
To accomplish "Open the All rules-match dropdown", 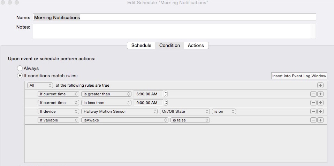I will point(40,85).
